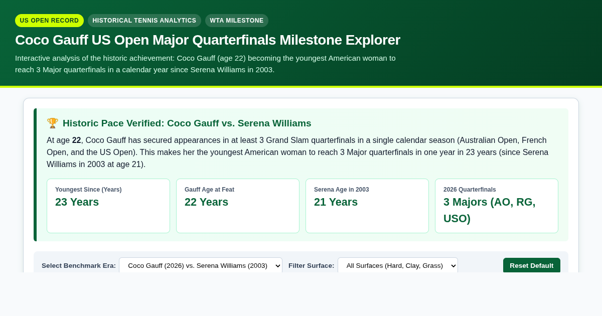Click the page title Coco Gauff US Open Major Quarterfinals
The height and width of the screenshot is (316, 602).
[x=208, y=40]
